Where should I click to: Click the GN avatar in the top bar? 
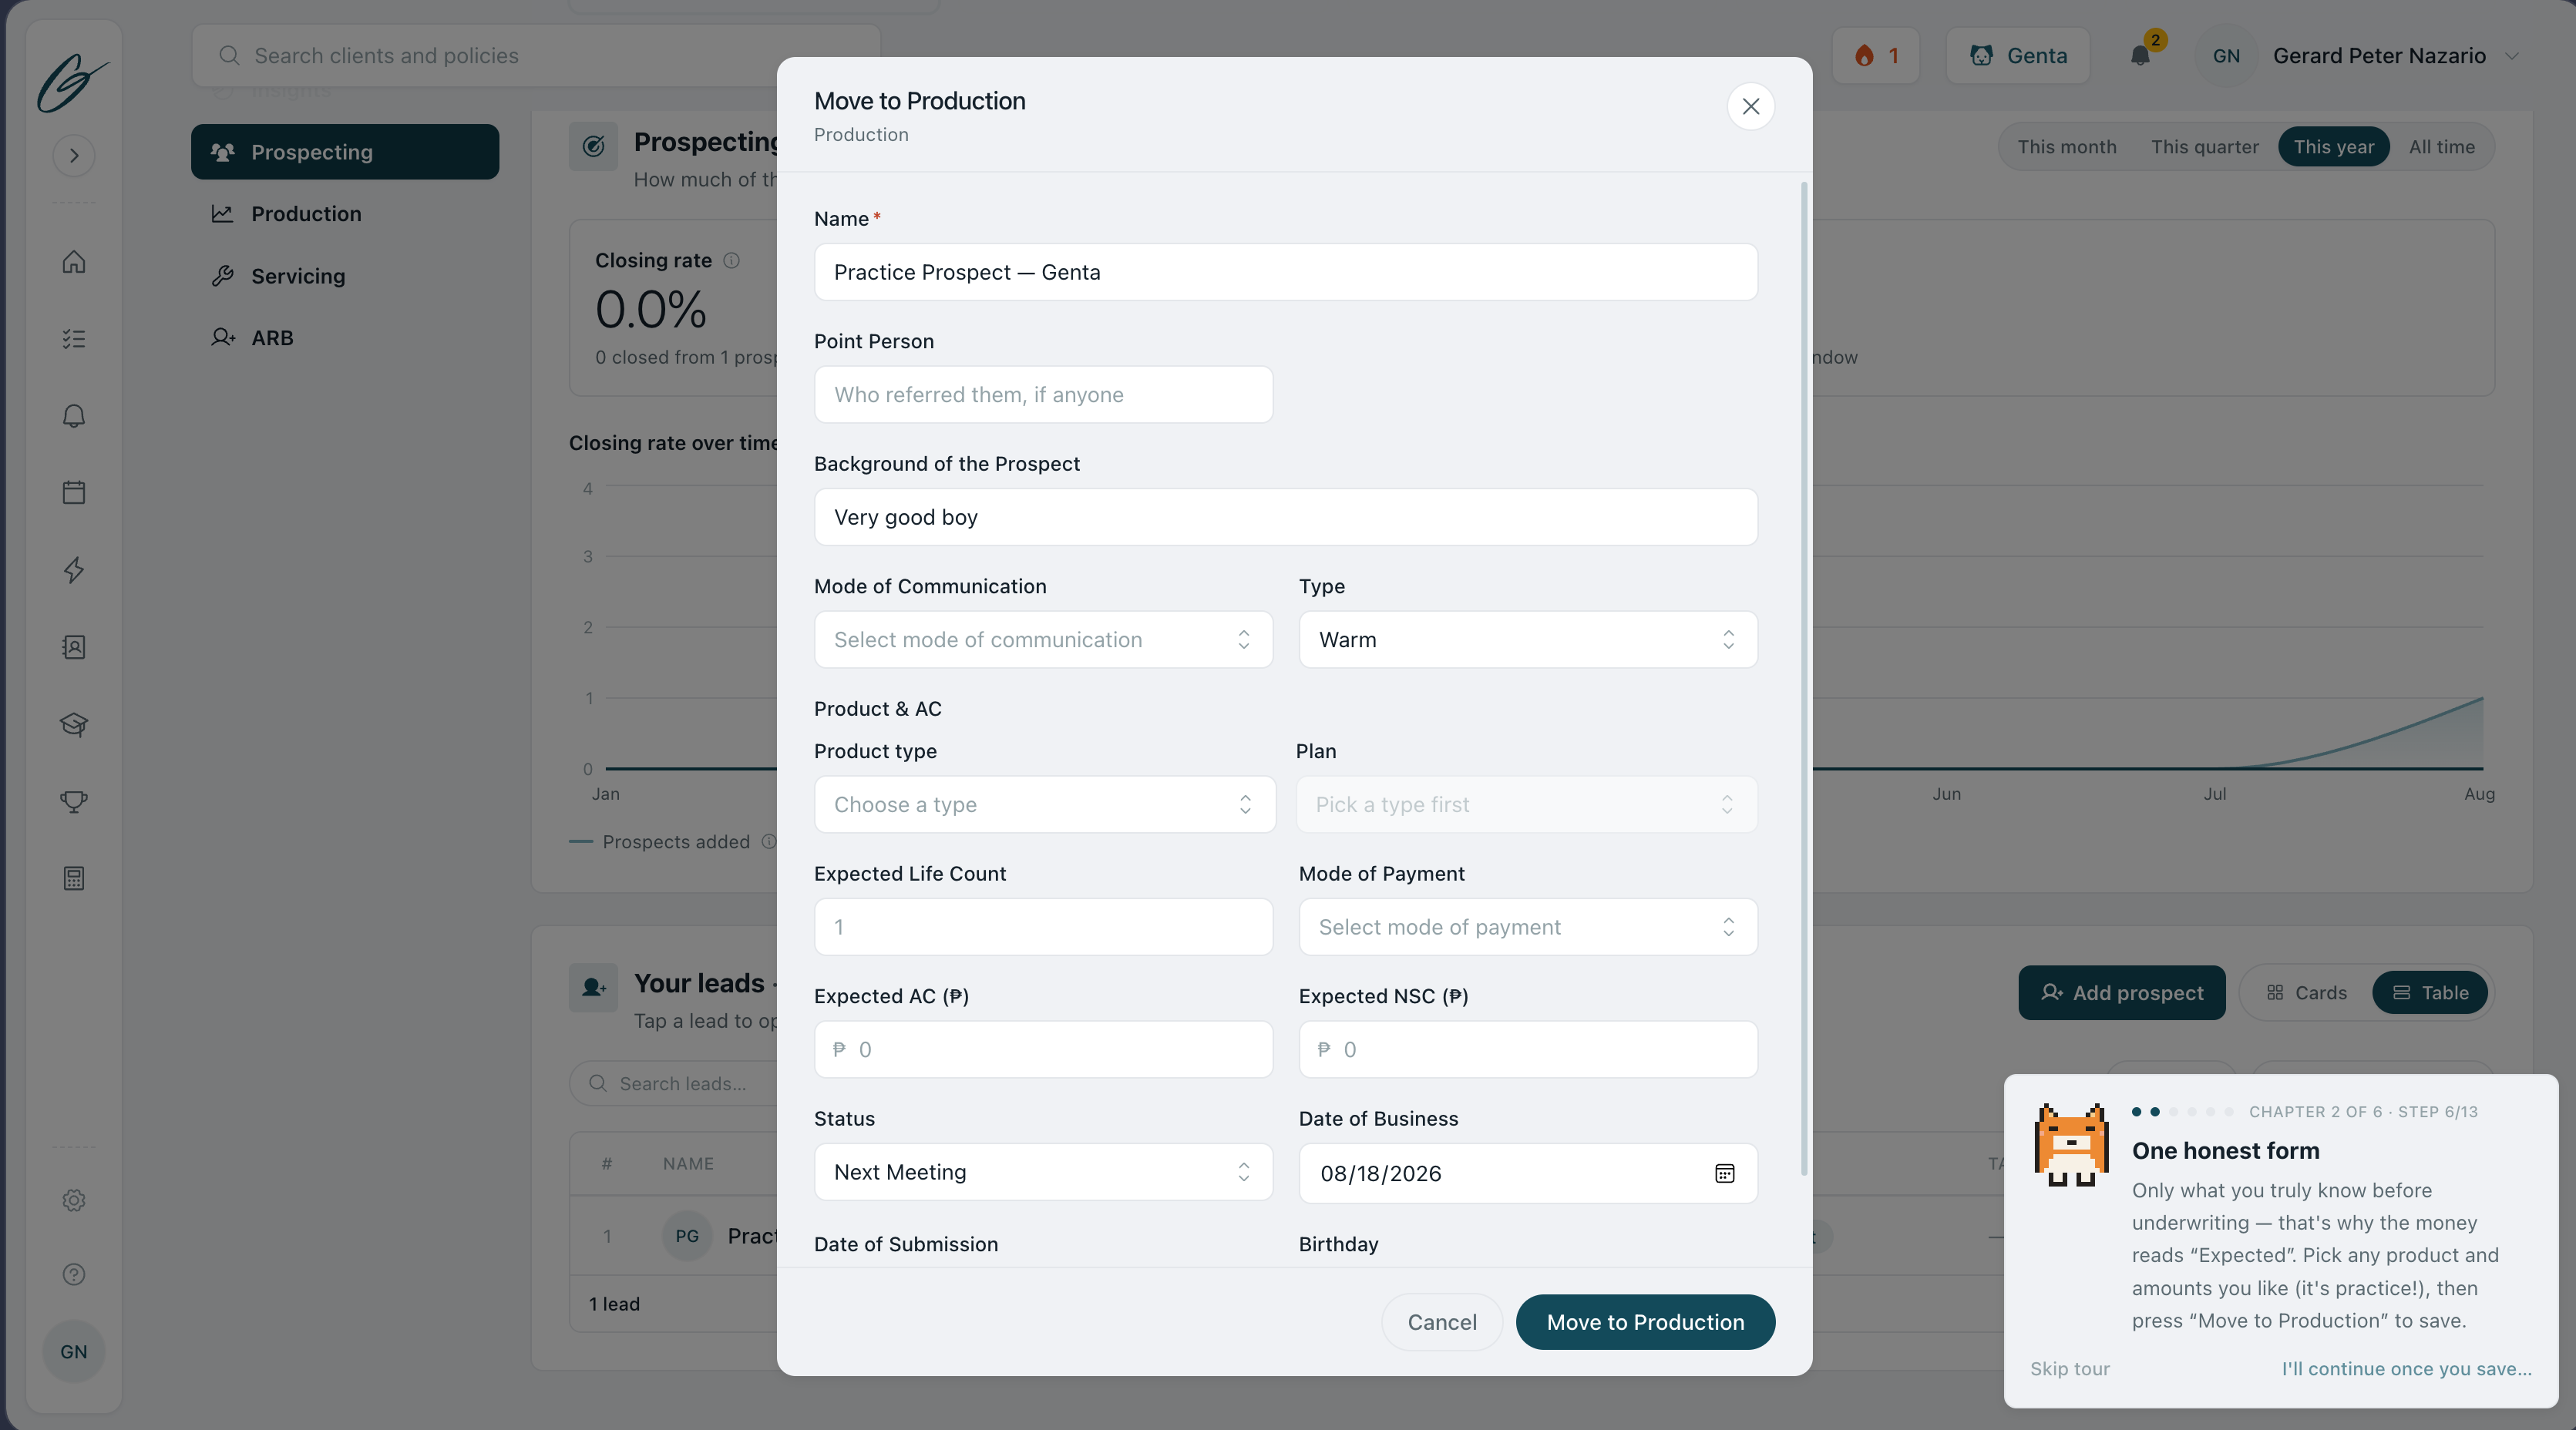(x=2226, y=56)
